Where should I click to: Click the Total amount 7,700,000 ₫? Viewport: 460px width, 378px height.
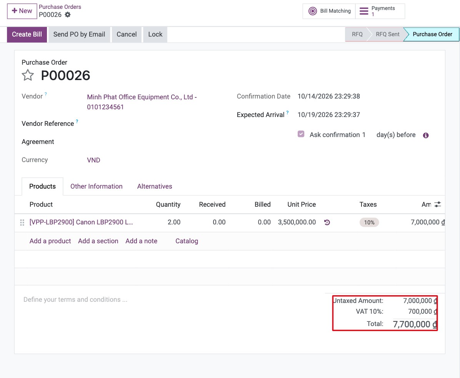pos(415,324)
